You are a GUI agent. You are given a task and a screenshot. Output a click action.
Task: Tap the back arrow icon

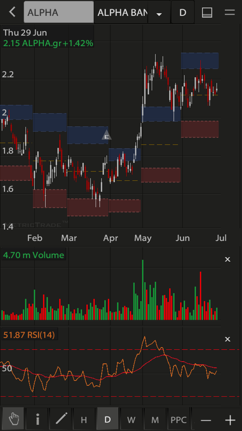(x=12, y=12)
